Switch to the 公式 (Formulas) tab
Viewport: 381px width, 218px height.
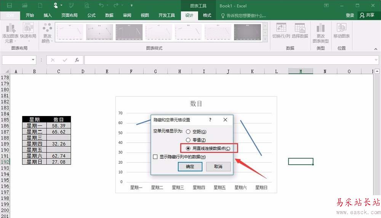(x=91, y=15)
